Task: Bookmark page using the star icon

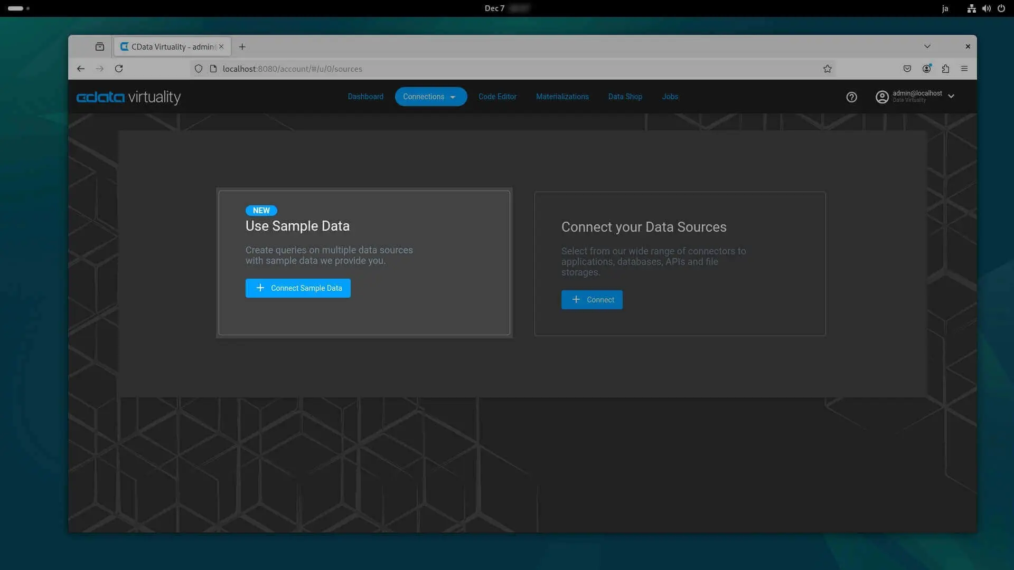Action: 827,69
